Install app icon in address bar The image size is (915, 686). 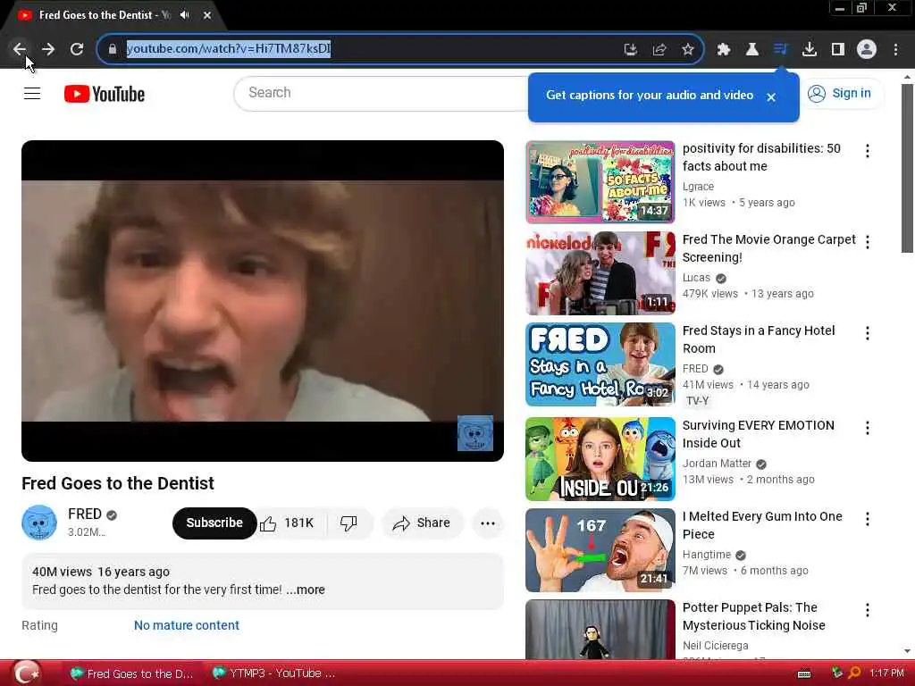click(x=630, y=50)
